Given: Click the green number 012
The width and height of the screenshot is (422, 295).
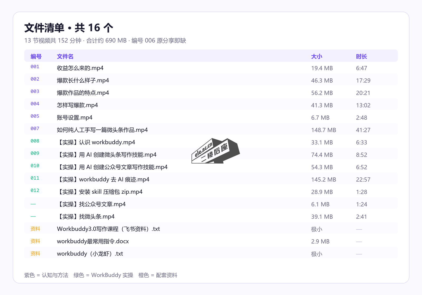Looking at the screenshot, I should pyautogui.click(x=35, y=190).
